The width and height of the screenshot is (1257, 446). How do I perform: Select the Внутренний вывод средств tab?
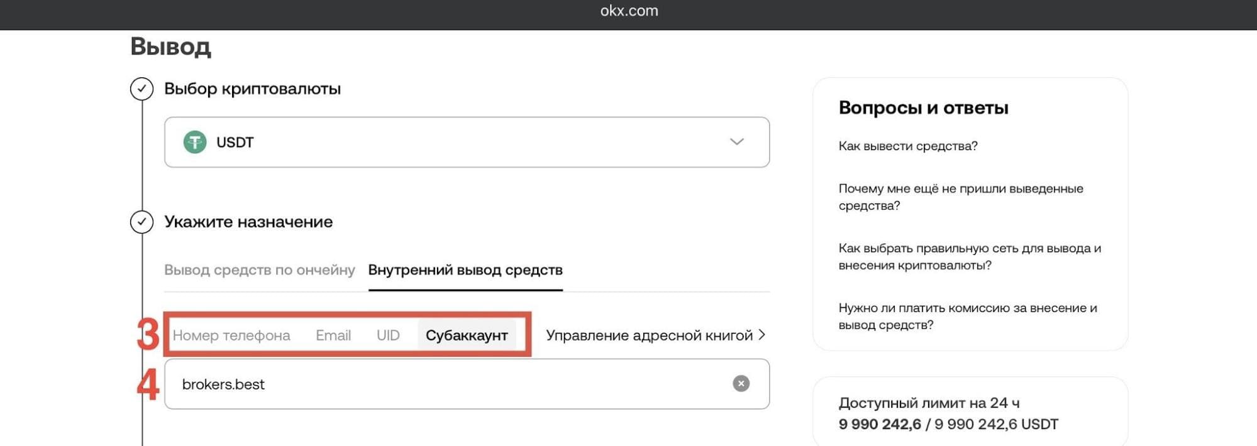[x=465, y=270]
